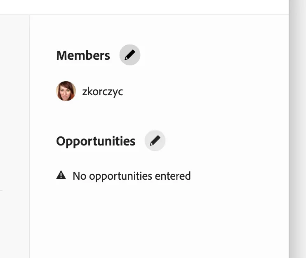Image resolution: width=306 pixels, height=258 pixels.
Task: Click the warning triangle icon
Action: click(x=61, y=175)
